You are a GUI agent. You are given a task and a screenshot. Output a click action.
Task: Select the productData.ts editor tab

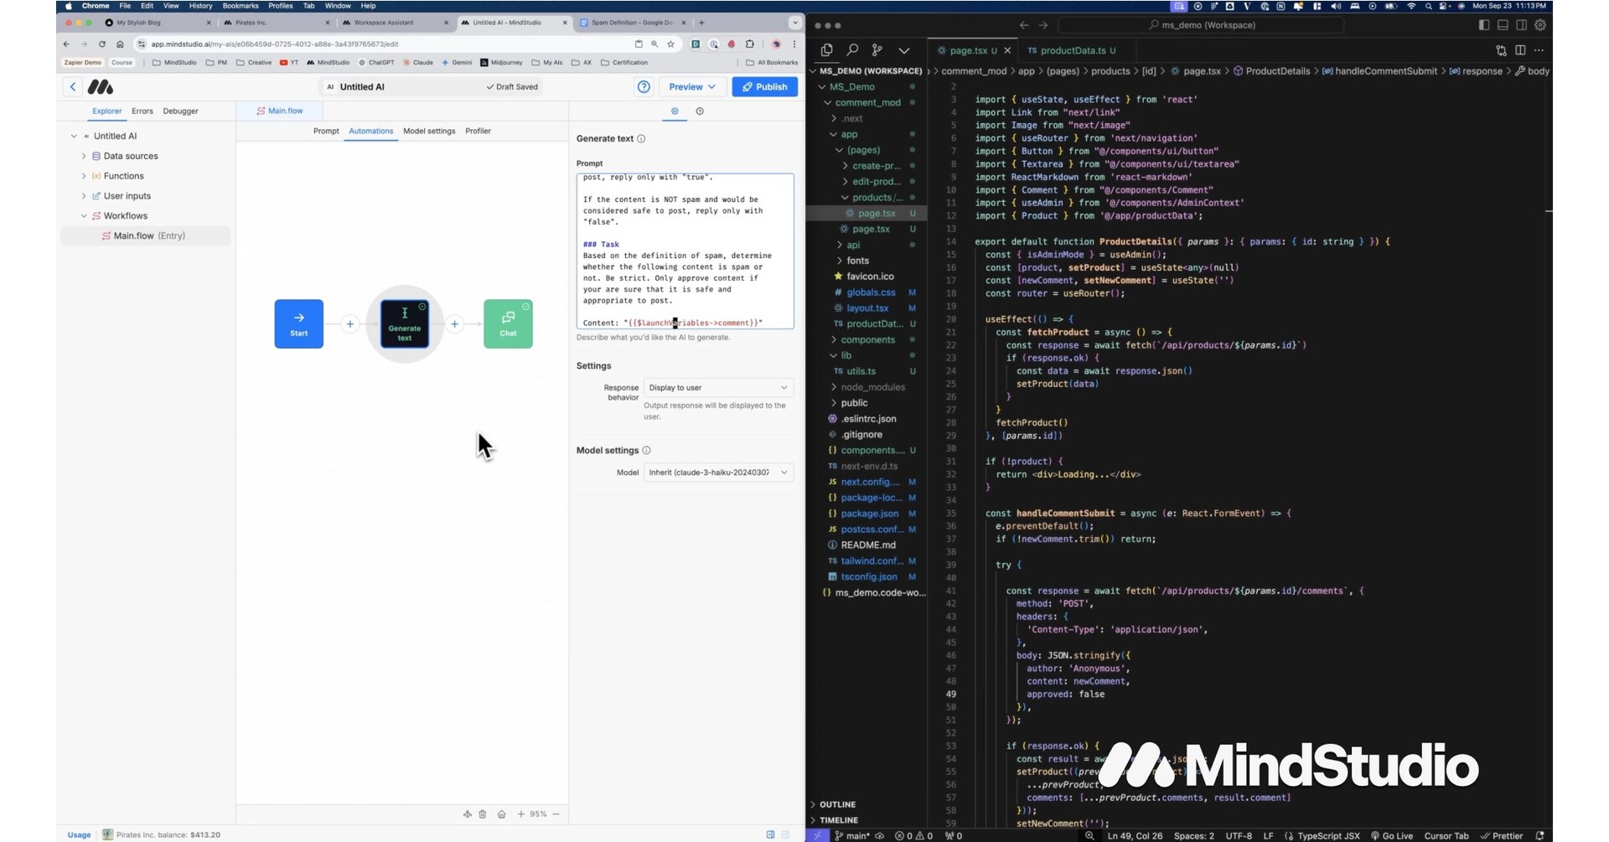click(x=1077, y=50)
